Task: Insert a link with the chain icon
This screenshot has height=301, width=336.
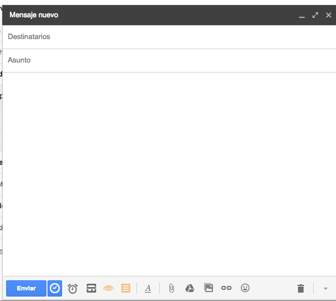Action: click(x=226, y=288)
